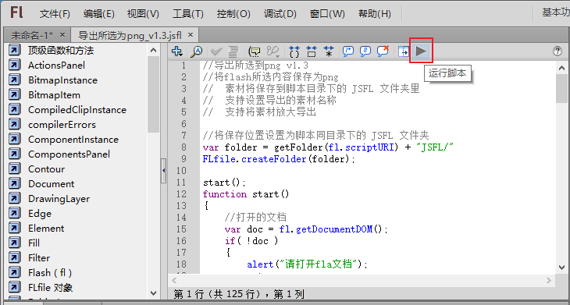Open the 窗口(W) menu

[327, 14]
